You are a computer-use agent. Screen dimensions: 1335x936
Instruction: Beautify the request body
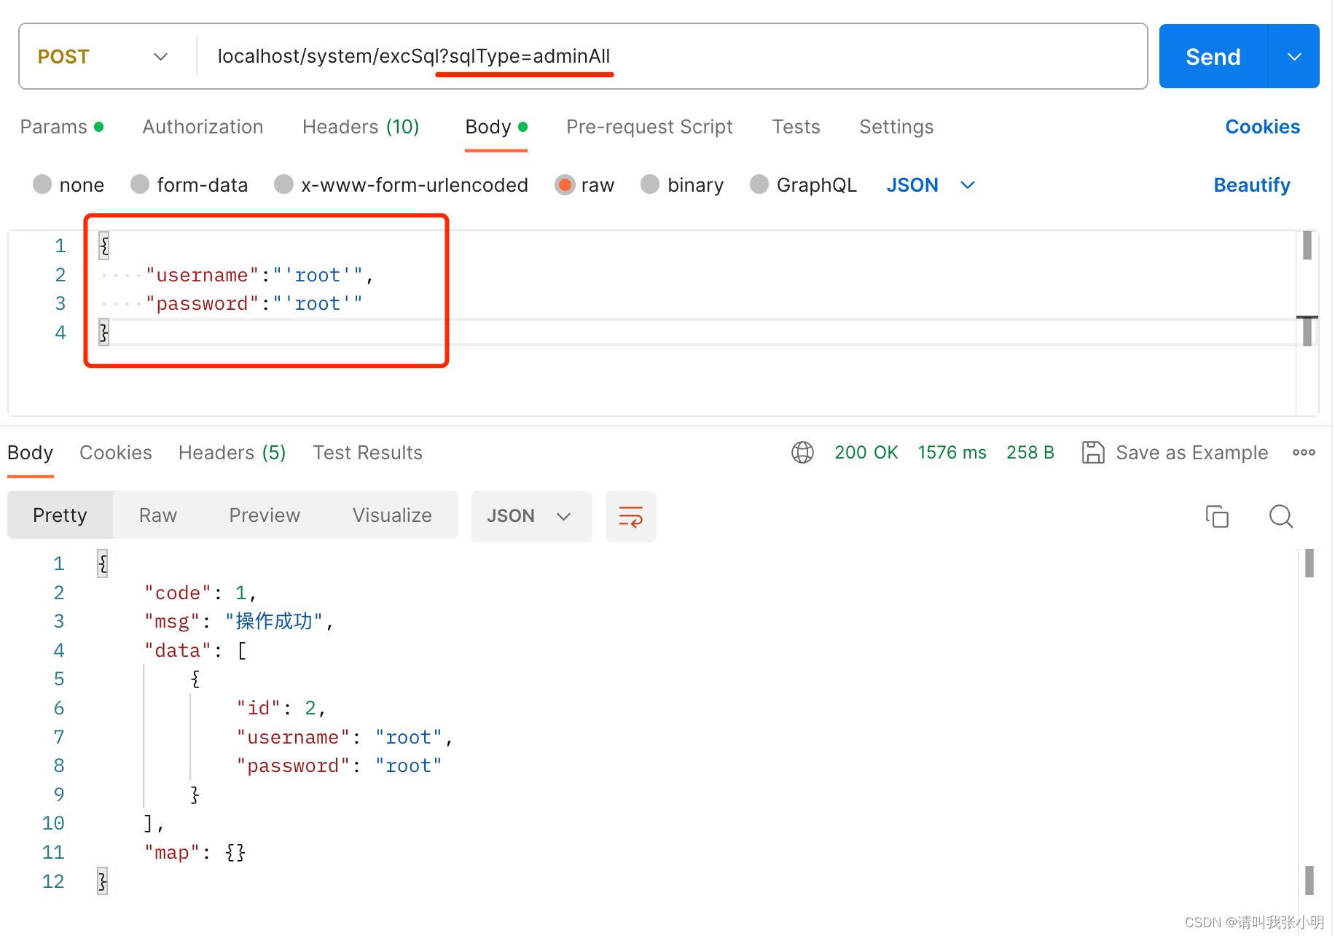[1251, 185]
